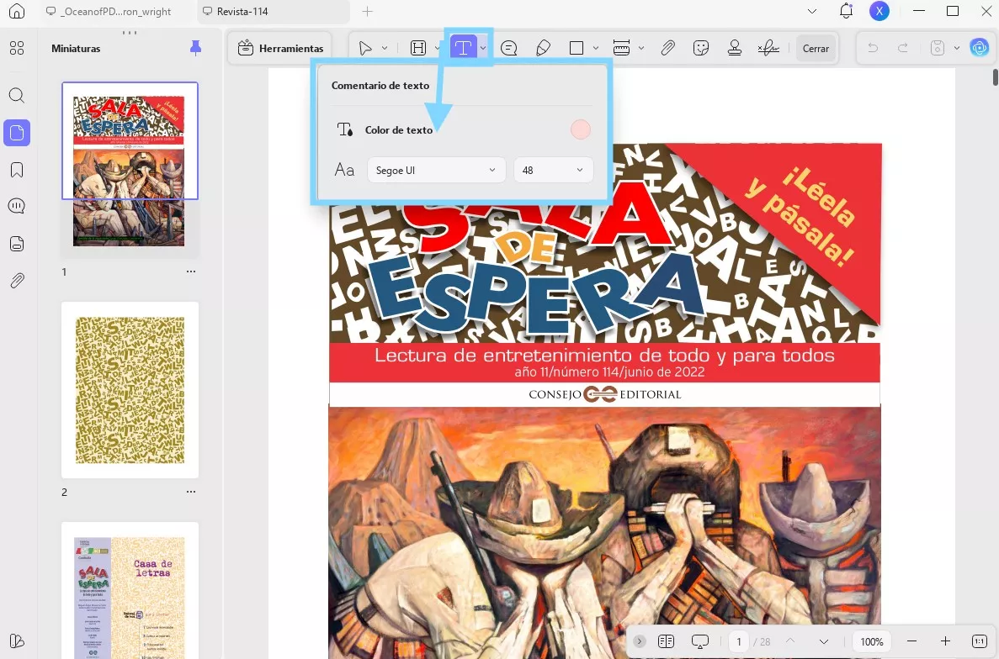Unpin the Miniaturas panel
The image size is (999, 659).
(195, 49)
